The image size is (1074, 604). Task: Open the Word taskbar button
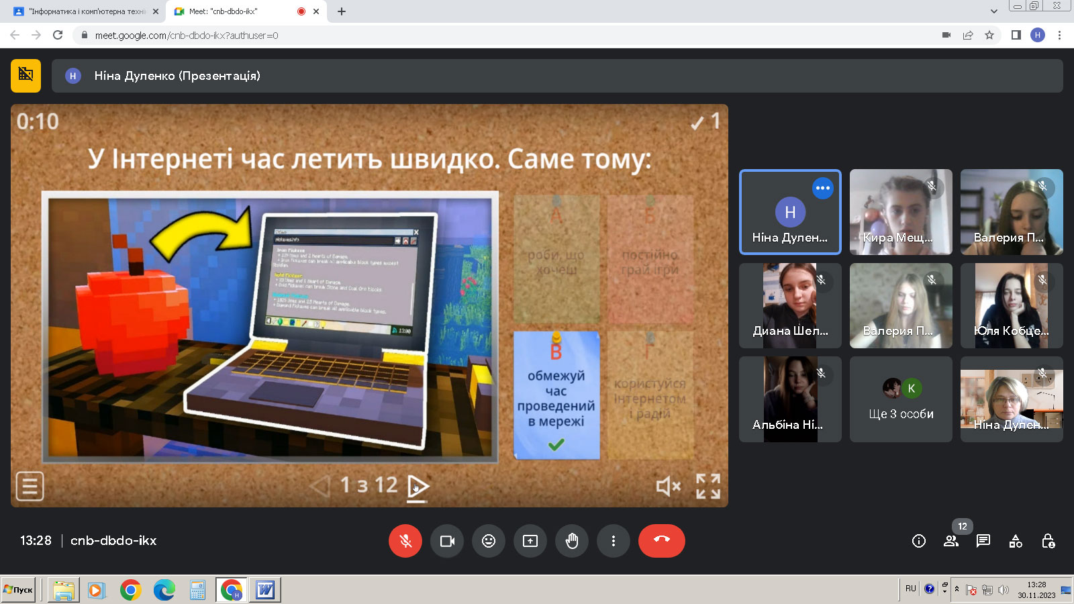pos(265,590)
